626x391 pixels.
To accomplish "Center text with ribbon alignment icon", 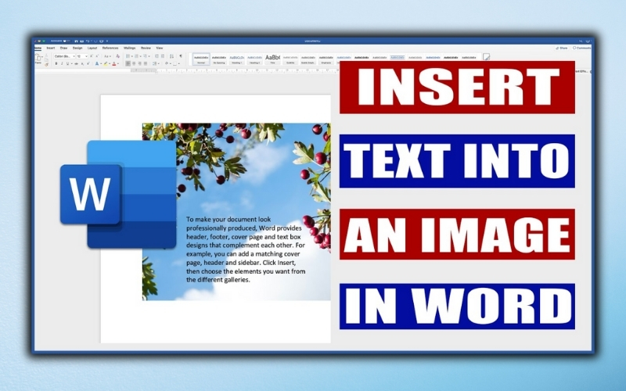I will point(134,63).
